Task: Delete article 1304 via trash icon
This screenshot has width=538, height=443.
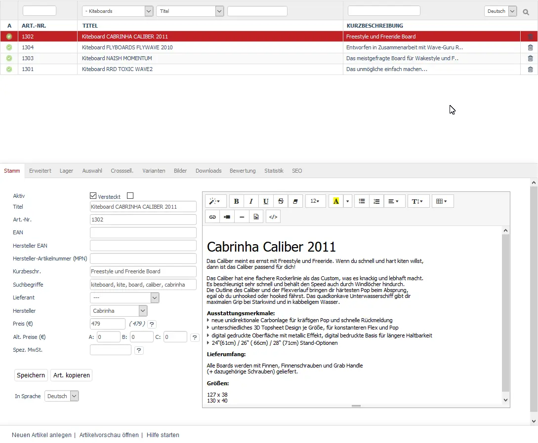Action: pyautogui.click(x=530, y=47)
